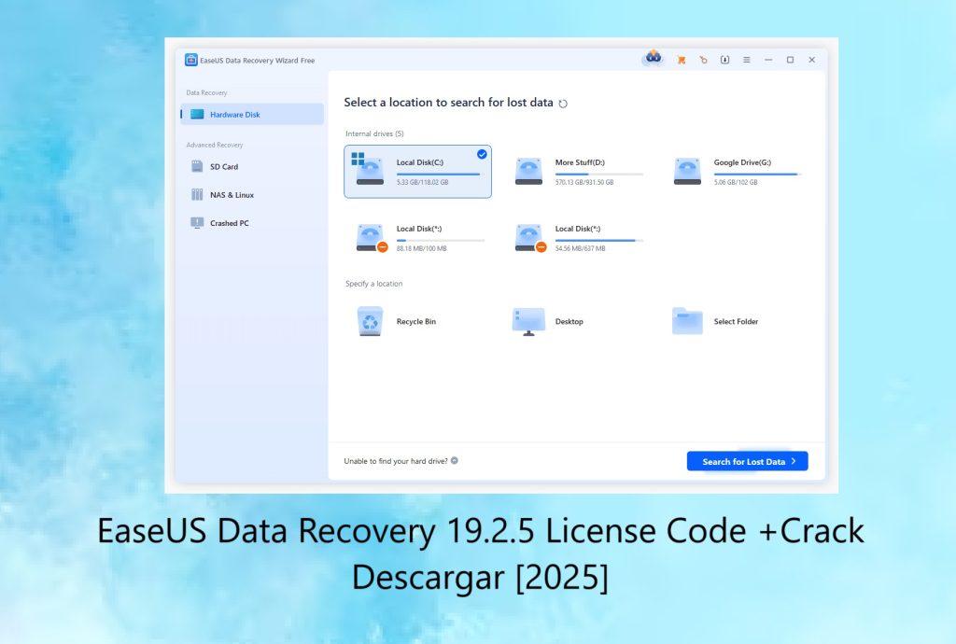Click the Recycle Bin location icon
Viewport: 956px width, 644px height.
(370, 321)
